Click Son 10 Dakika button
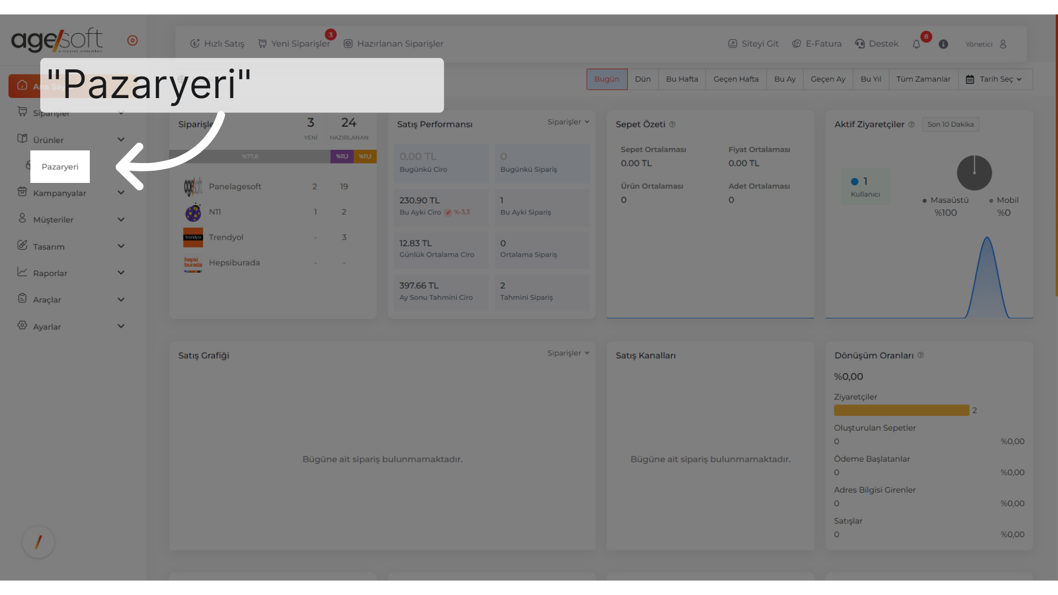The image size is (1058, 595). (x=951, y=125)
